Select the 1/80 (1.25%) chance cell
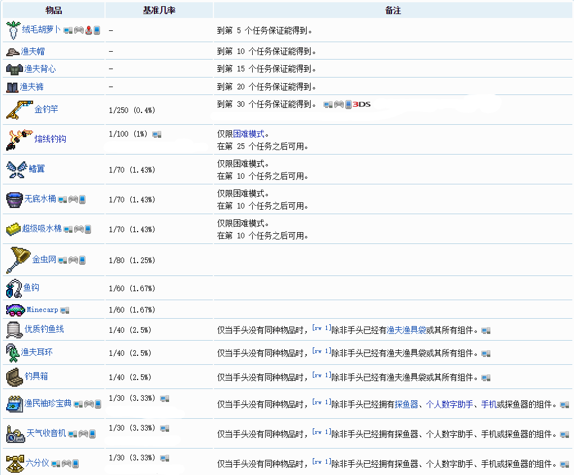Viewport: 574px width, 475px height. 159,260
